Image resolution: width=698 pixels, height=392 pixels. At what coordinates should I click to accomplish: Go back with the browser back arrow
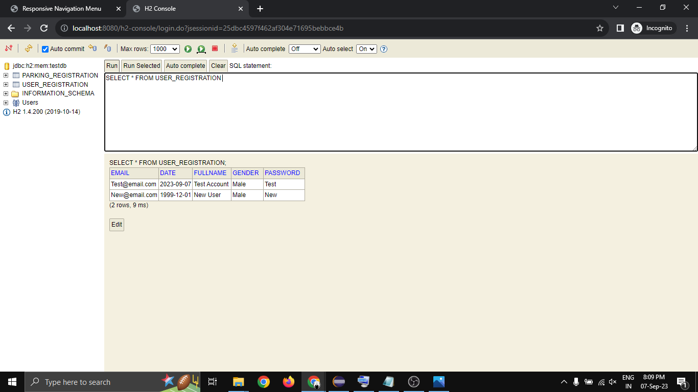click(11, 28)
